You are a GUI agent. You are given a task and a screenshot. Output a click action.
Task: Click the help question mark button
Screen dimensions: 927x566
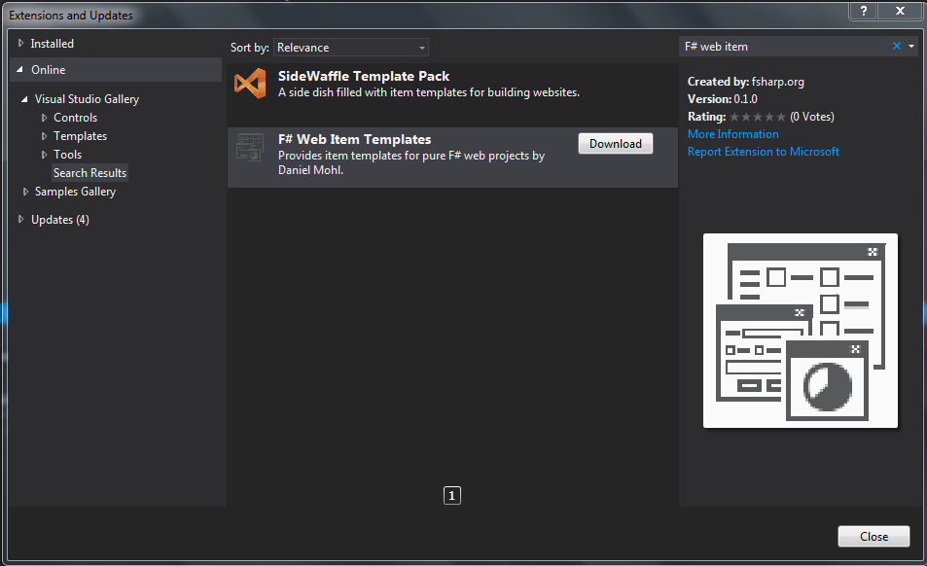pos(864,11)
